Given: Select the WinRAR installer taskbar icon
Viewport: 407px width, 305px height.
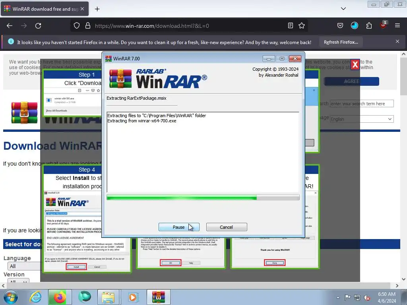Looking at the screenshot, I should tap(158, 297).
